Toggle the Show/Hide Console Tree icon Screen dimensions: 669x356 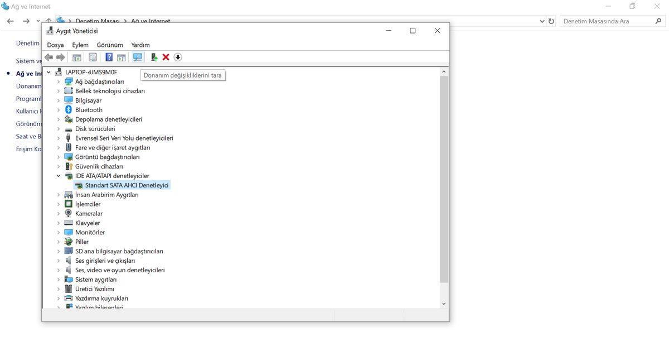pos(76,56)
